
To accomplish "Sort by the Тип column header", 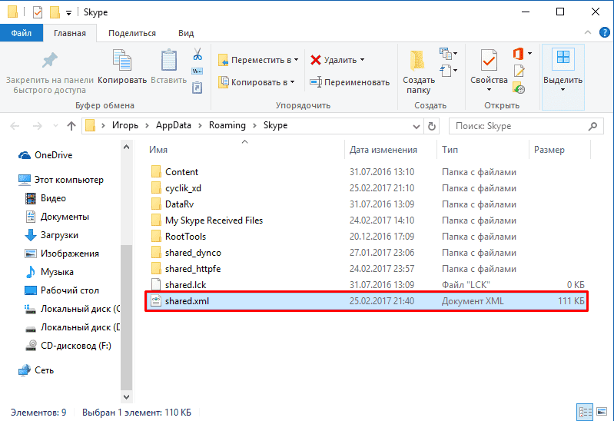I will pos(450,150).
